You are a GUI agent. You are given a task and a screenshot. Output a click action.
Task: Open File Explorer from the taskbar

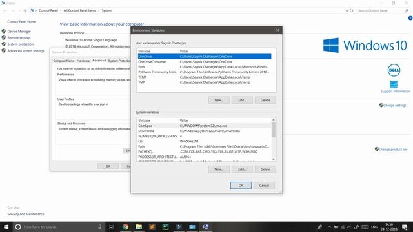point(139,227)
